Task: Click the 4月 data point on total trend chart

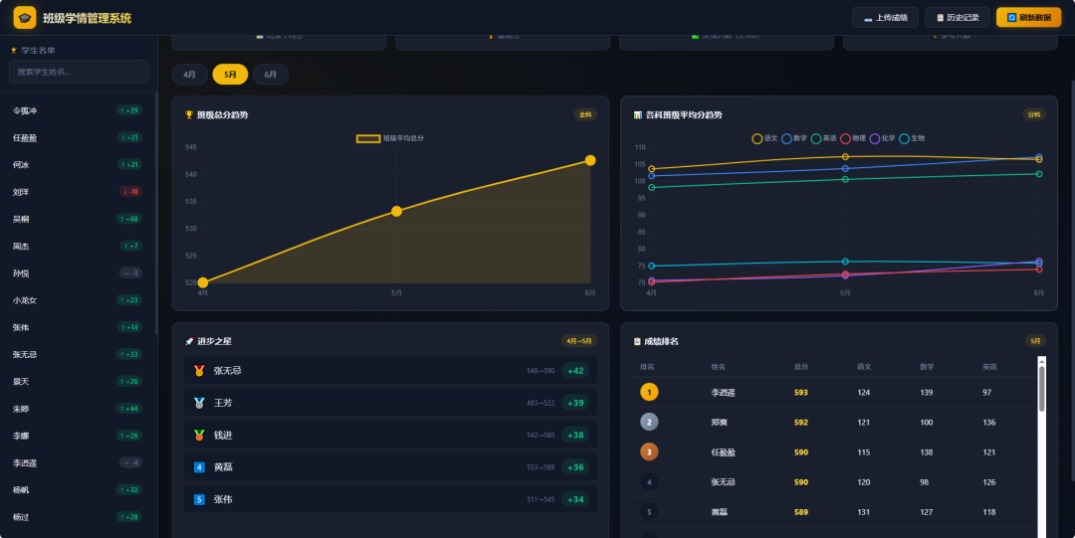Action: 203,282
